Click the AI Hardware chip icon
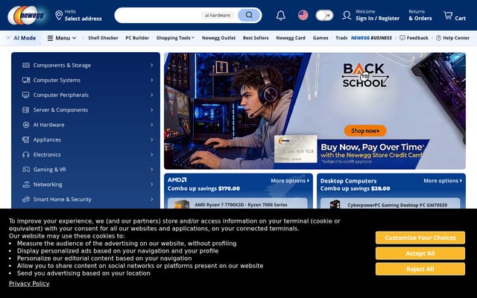The height and width of the screenshot is (298, 477). click(26, 124)
